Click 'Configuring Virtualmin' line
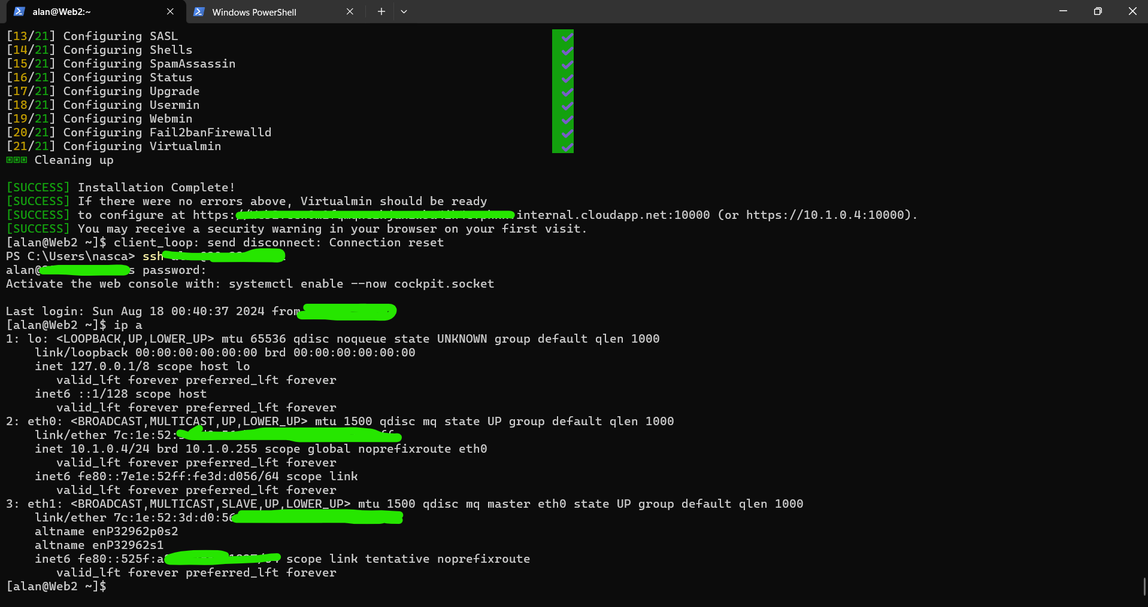 click(114, 147)
